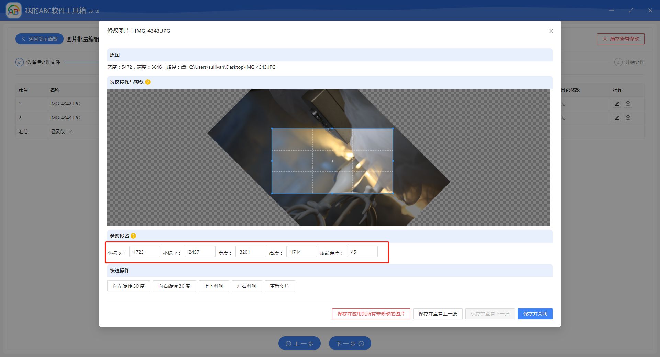Open help tip next to 参数设置

tap(134, 236)
